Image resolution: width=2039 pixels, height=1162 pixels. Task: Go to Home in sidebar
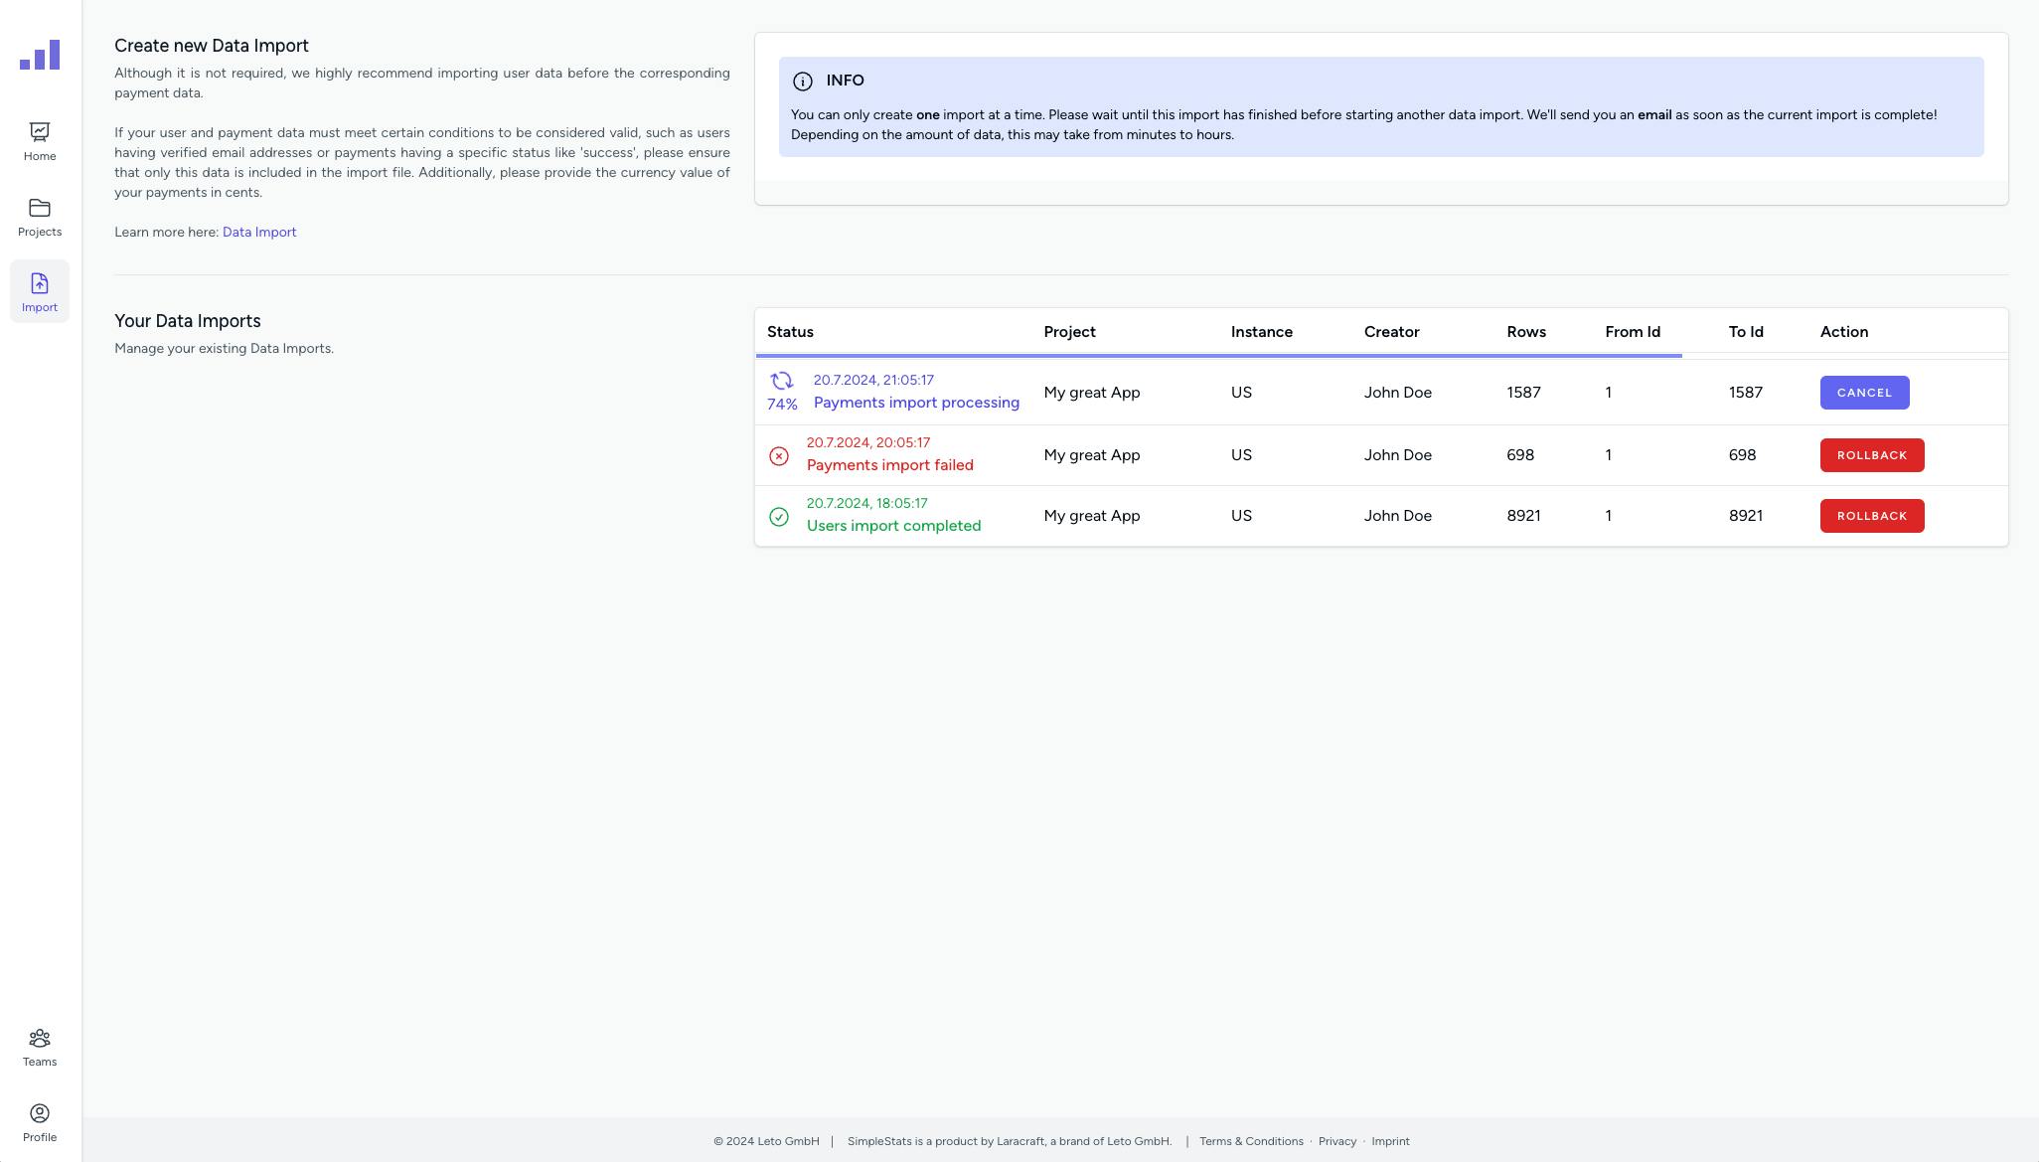pos(40,142)
